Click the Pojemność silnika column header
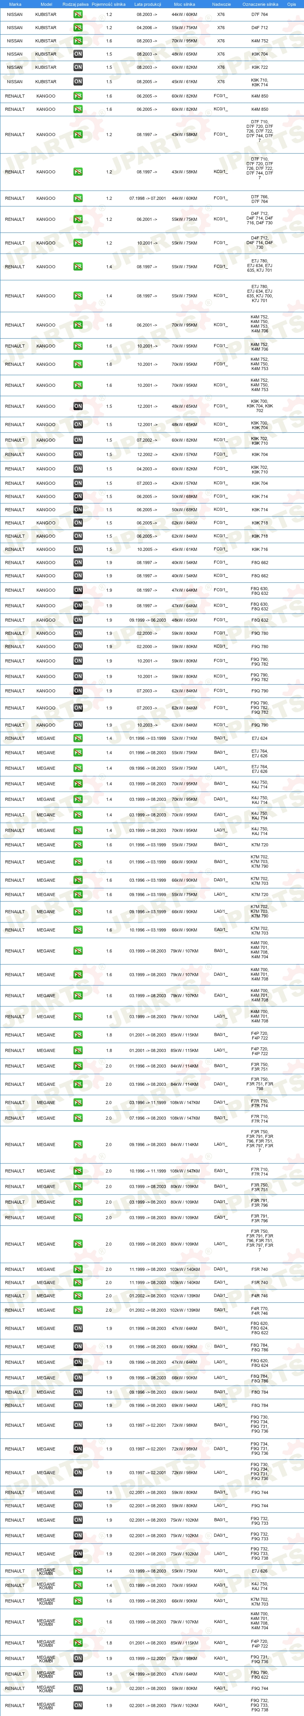The height and width of the screenshot is (1716, 304). (x=109, y=4)
